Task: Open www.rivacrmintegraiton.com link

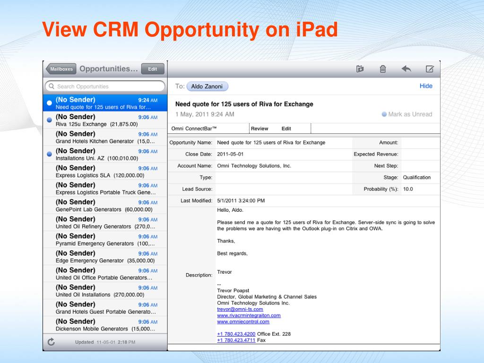Action: [x=249, y=315]
